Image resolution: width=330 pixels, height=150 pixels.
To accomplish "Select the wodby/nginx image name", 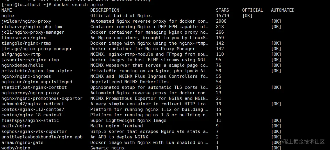I will pyautogui.click(x=16, y=148).
